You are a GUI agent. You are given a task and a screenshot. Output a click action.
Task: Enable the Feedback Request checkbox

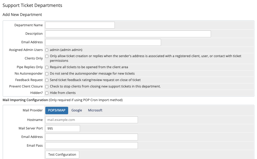tap(47, 80)
